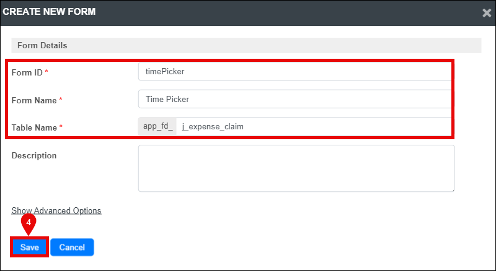
Task: Cancel form creation
Action: [x=72, y=247]
